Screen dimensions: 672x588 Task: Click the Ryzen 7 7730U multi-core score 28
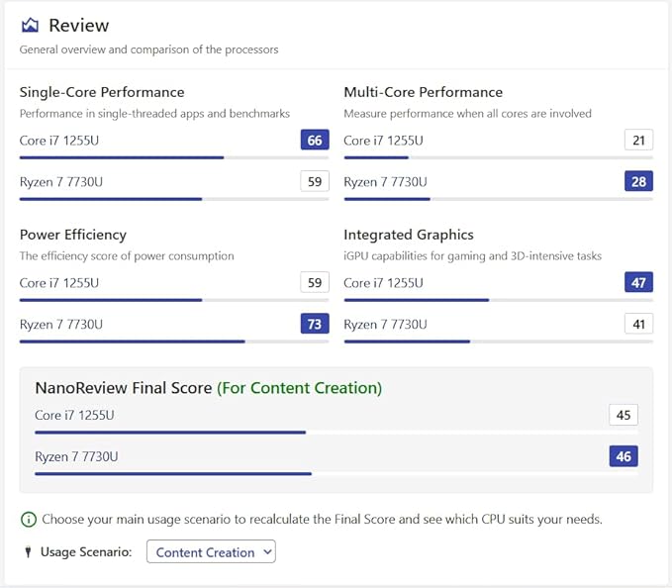coord(638,181)
